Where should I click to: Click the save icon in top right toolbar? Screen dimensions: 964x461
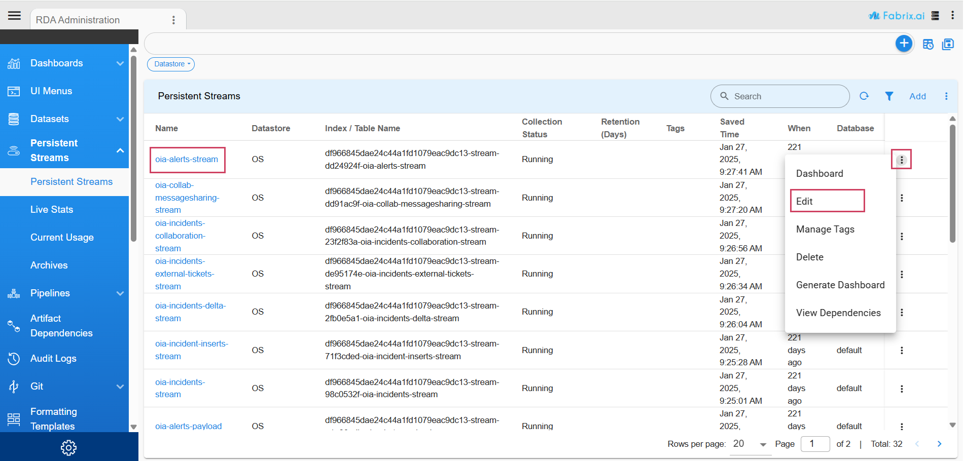pos(947,45)
